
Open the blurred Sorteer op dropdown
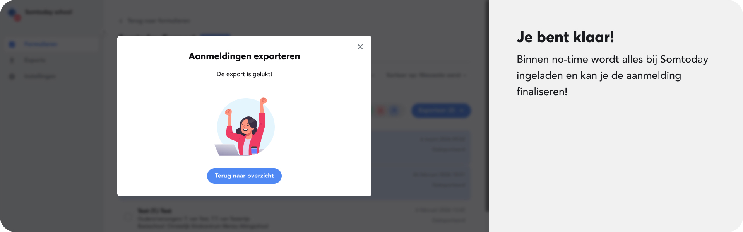(426, 75)
